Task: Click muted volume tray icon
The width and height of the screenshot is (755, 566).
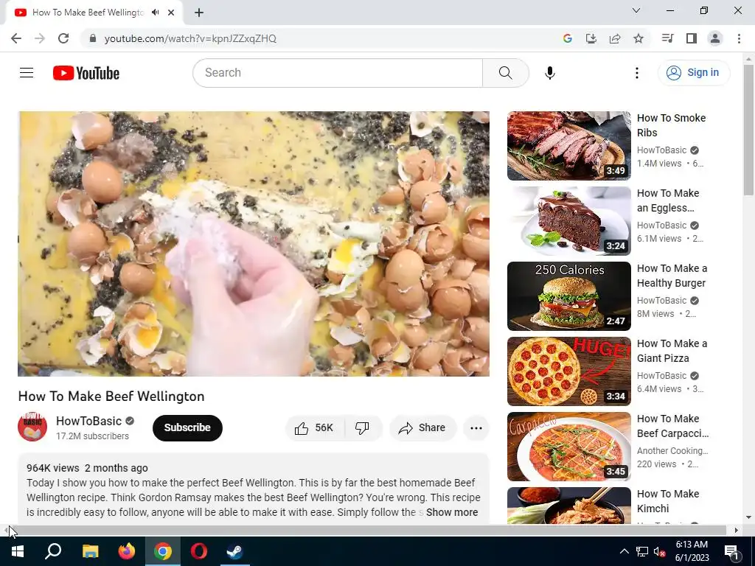Action: pos(660,551)
